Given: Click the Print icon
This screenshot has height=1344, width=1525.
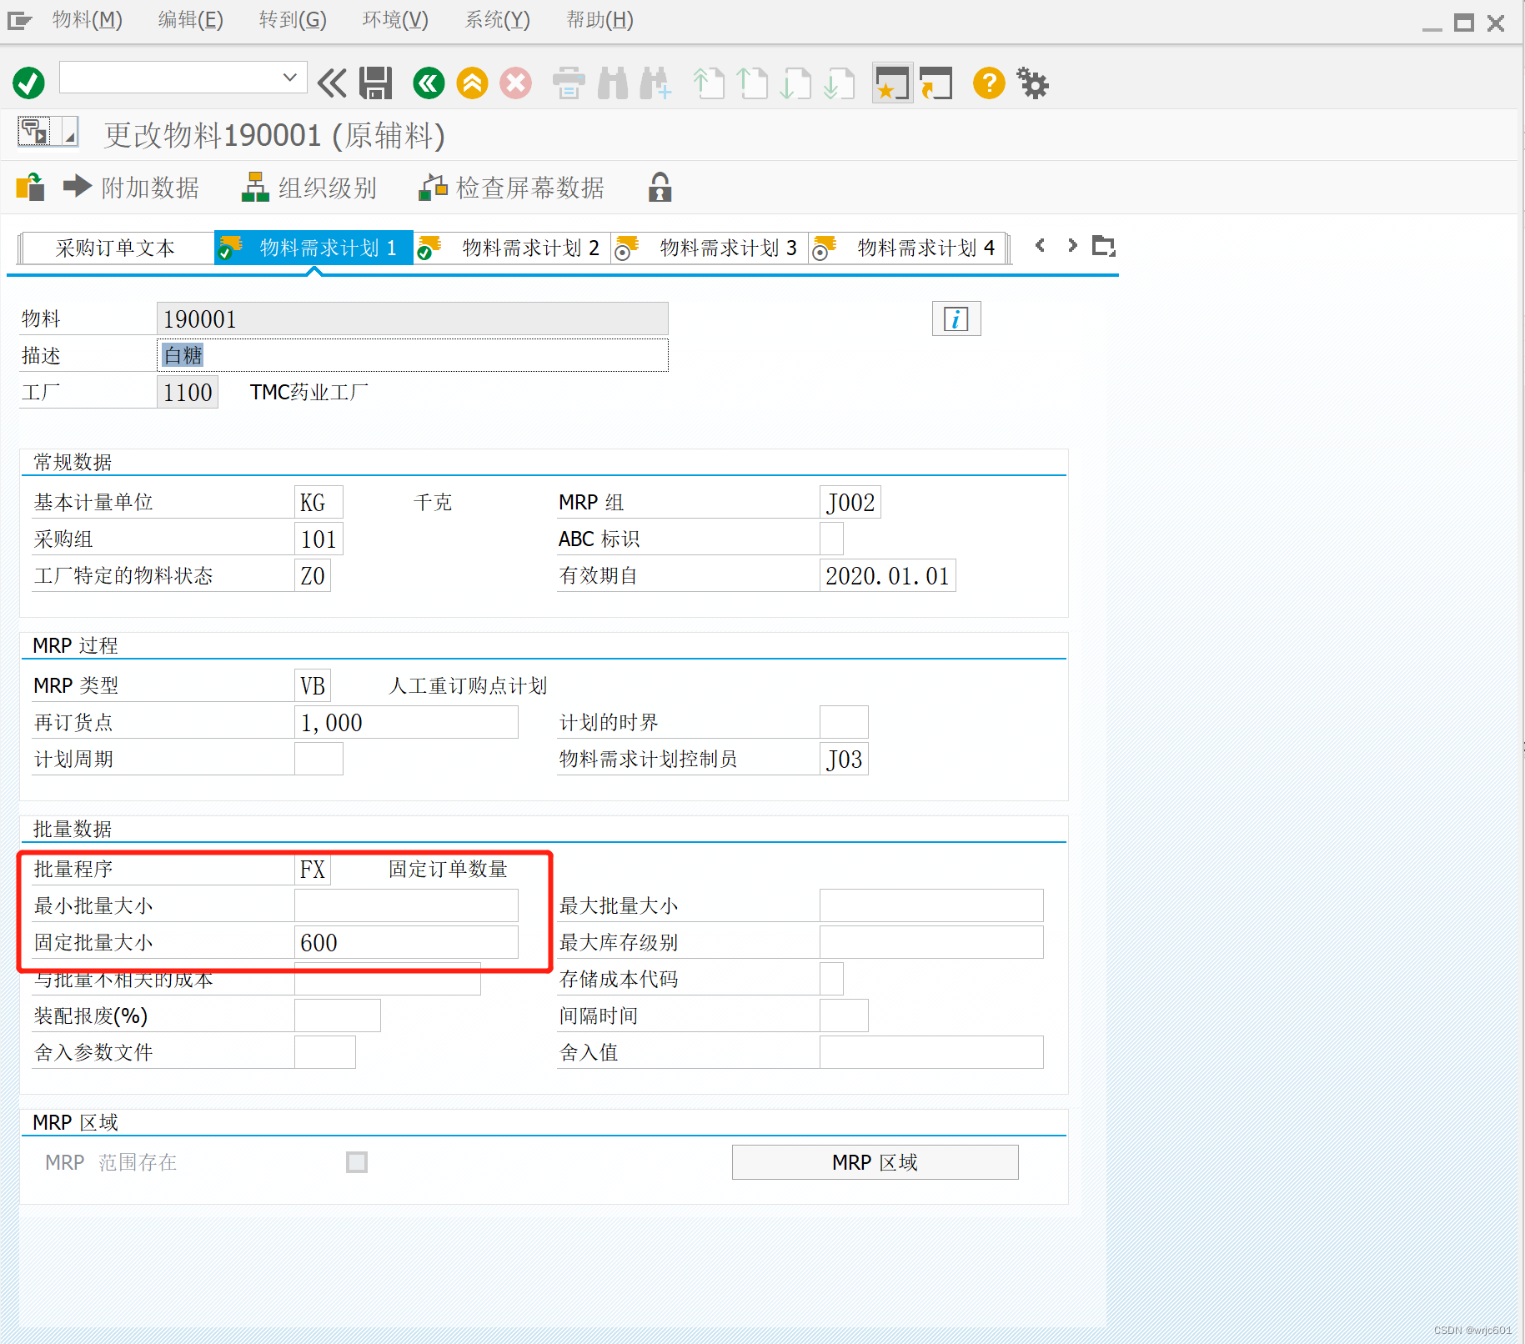Looking at the screenshot, I should [569, 83].
